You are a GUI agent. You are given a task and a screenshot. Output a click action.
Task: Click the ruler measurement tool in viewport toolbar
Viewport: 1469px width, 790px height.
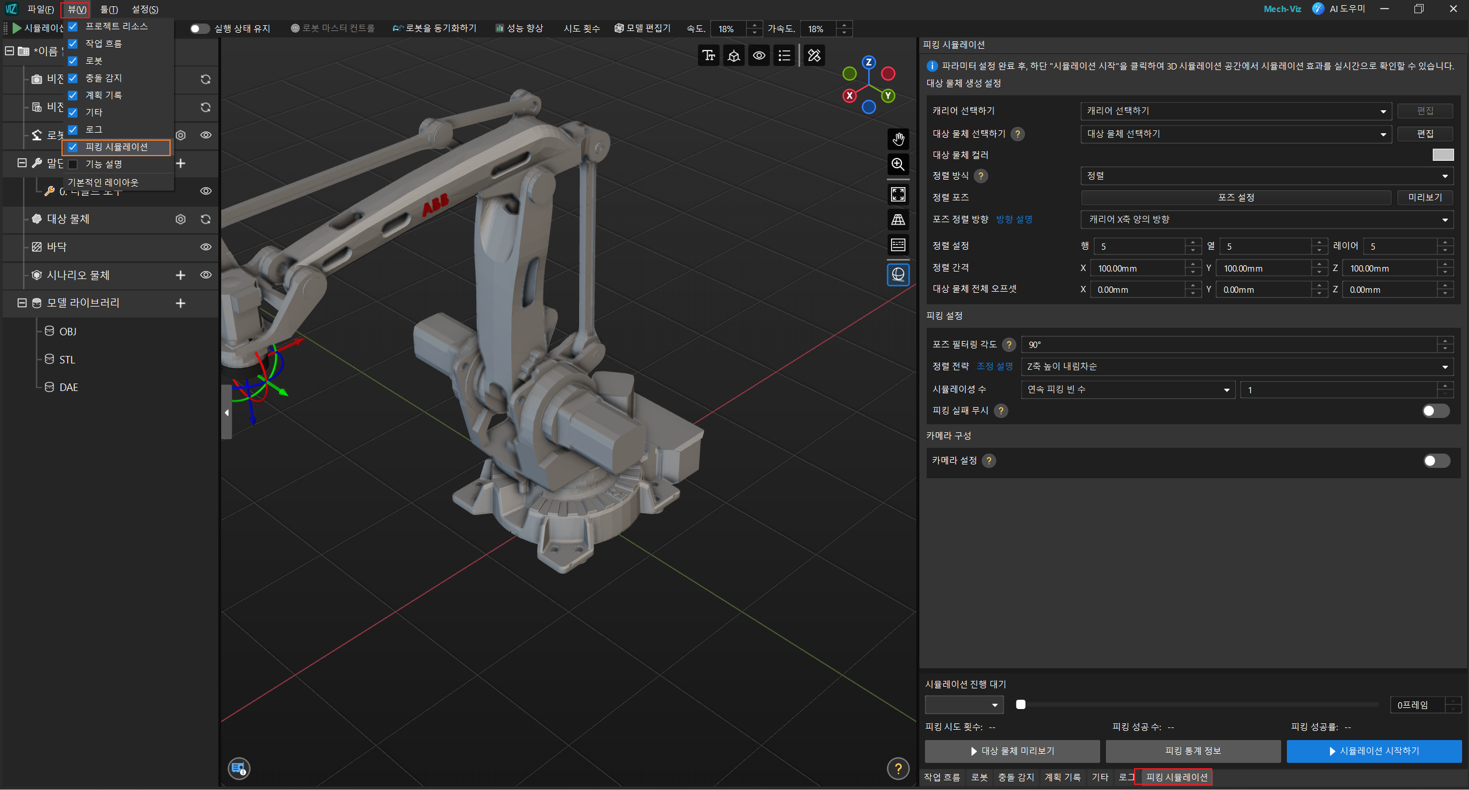pyautogui.click(x=814, y=56)
